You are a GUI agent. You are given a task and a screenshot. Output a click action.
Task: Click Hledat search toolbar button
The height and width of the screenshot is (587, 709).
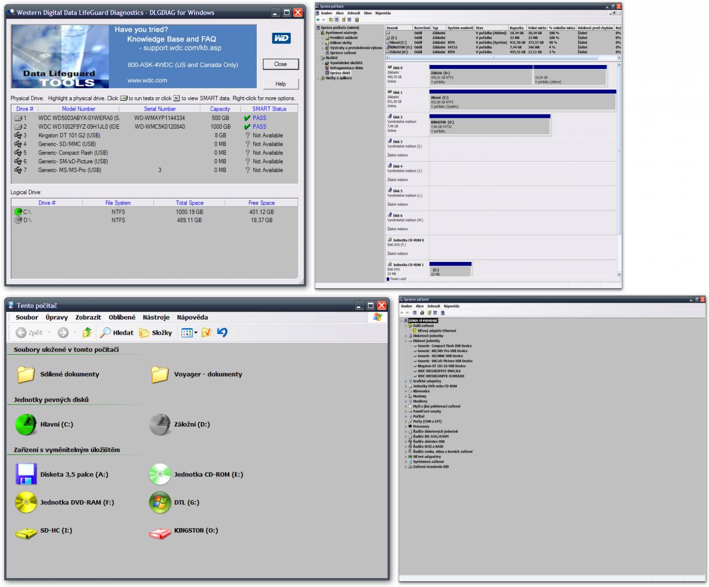tap(116, 333)
